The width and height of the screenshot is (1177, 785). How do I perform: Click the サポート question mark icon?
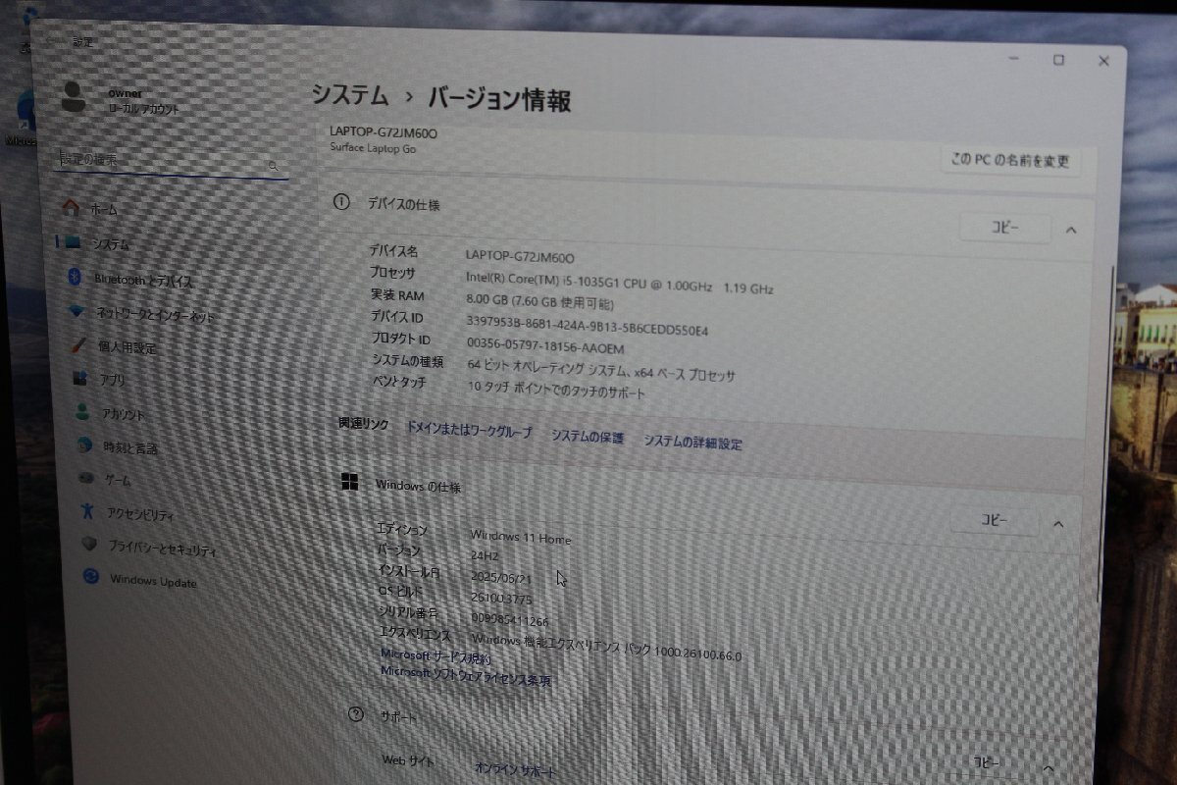356,713
